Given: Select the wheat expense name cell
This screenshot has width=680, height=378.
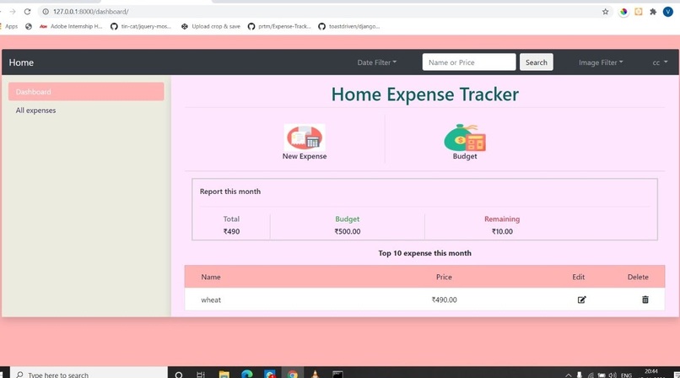Looking at the screenshot, I should pyautogui.click(x=211, y=300).
